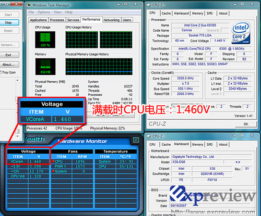The height and width of the screenshot is (216, 261).
Task: Toggle the Tray Icon checkbox
Action: pos(1,72)
